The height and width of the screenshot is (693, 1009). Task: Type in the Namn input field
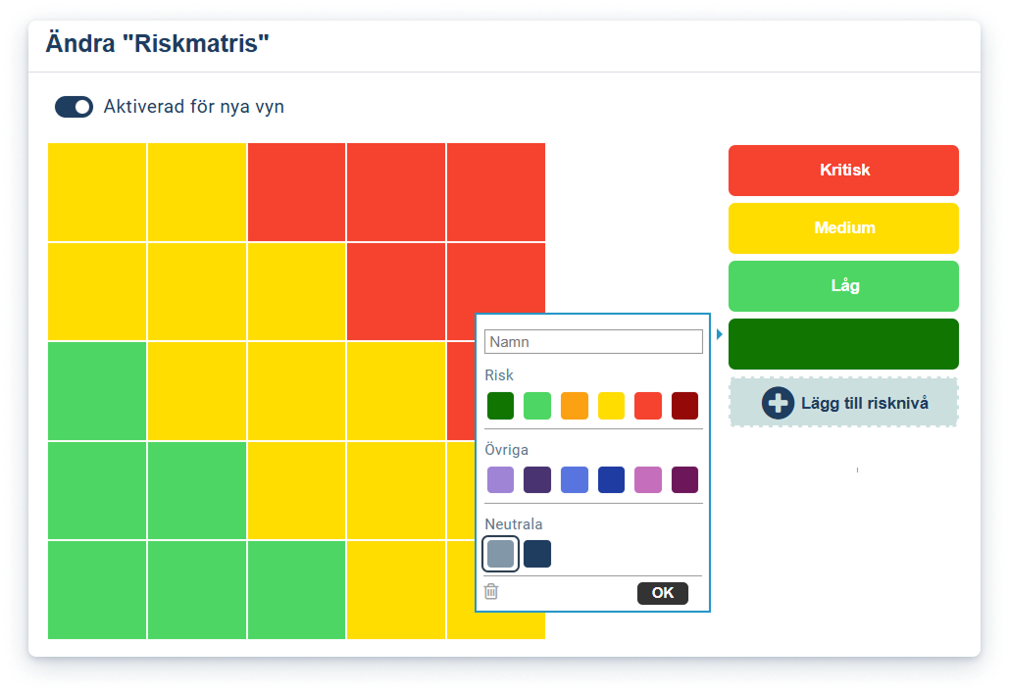[593, 342]
